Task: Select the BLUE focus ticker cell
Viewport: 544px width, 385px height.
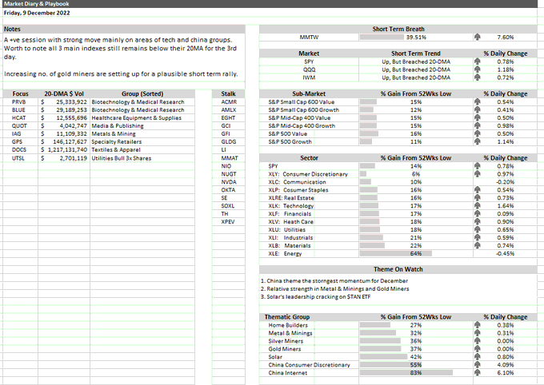Action: click(x=20, y=110)
